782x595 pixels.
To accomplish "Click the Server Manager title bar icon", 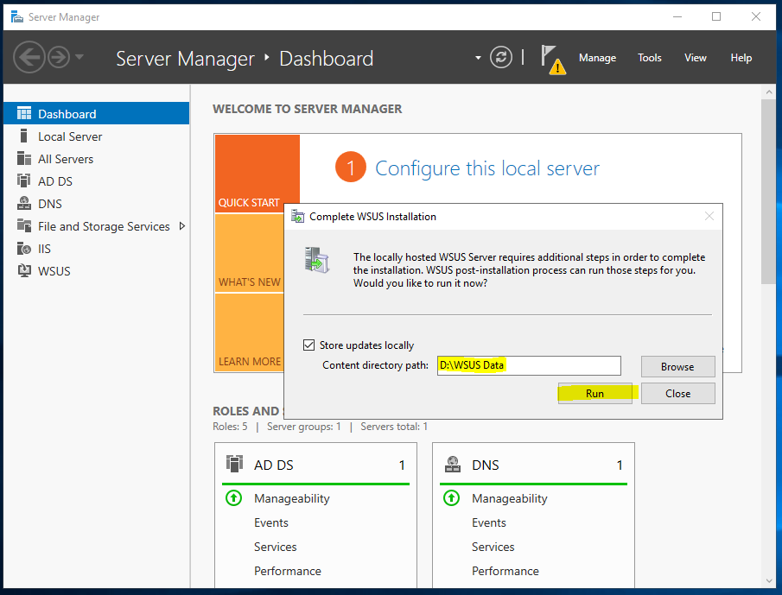I will 17,17.
